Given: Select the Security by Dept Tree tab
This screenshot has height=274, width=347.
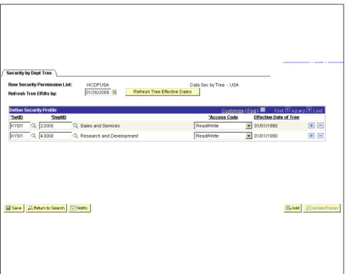Looking at the screenshot, I should click(x=29, y=73).
